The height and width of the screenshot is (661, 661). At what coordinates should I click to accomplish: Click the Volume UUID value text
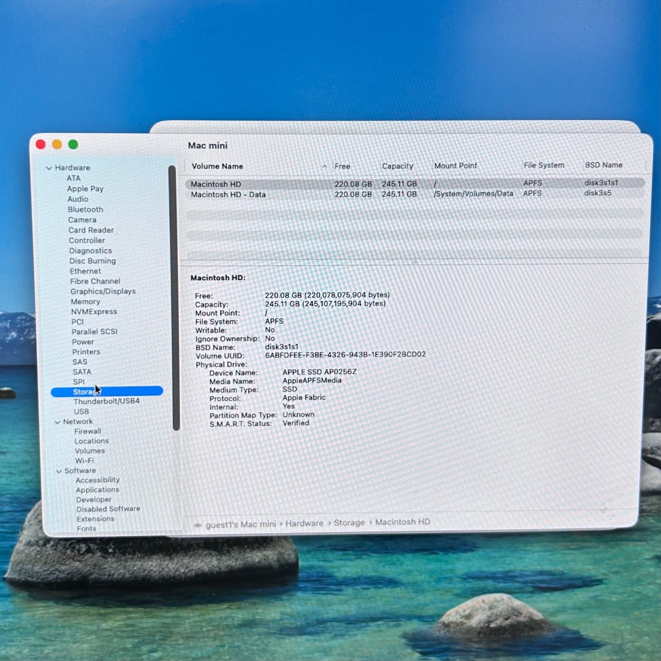(345, 354)
